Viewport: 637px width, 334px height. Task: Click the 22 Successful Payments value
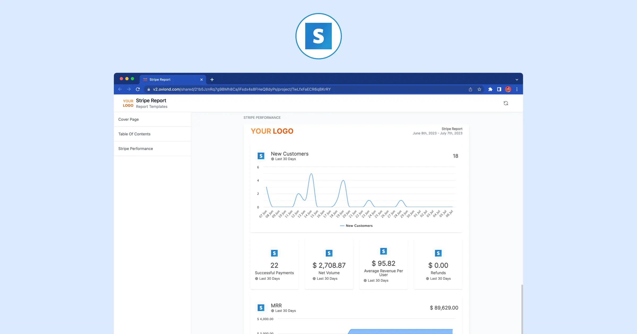[274, 265]
